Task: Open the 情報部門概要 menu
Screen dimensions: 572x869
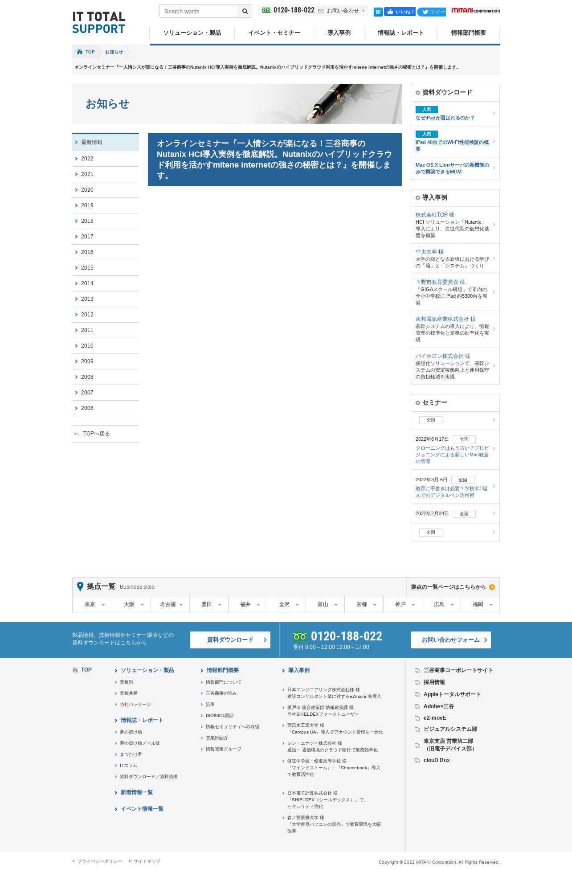Action: (469, 33)
